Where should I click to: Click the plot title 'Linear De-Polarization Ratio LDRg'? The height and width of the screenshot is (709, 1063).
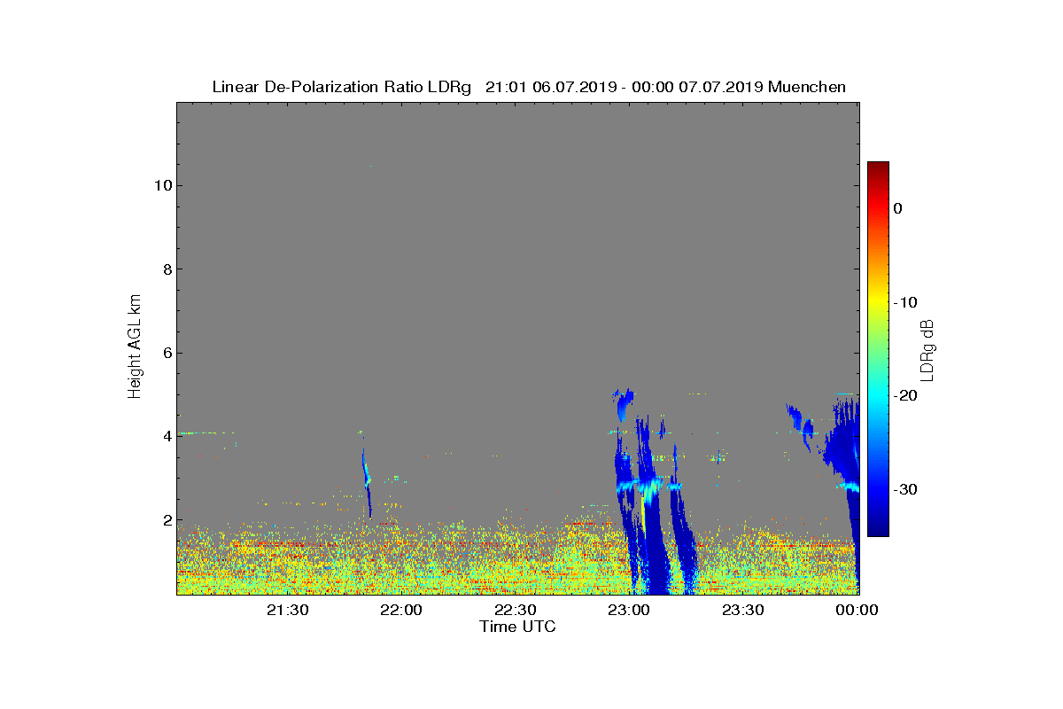click(341, 87)
